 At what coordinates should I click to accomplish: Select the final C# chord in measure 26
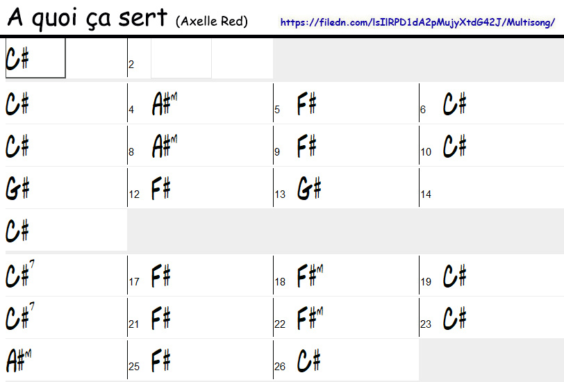(x=309, y=361)
